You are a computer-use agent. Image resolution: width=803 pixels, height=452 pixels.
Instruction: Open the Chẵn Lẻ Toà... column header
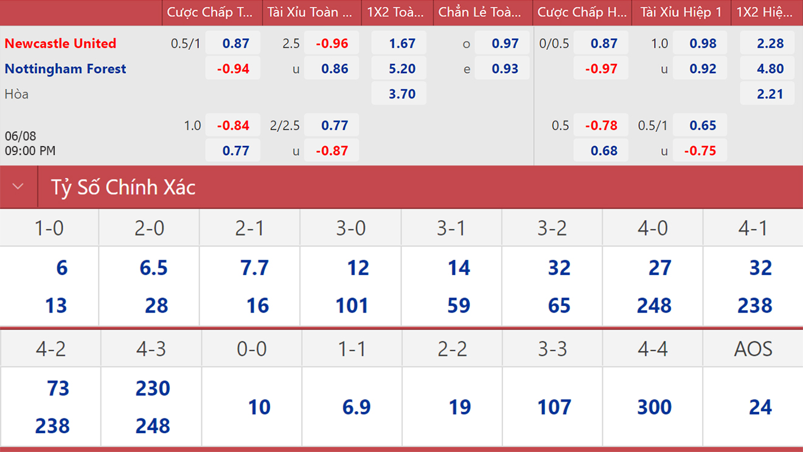(x=481, y=12)
